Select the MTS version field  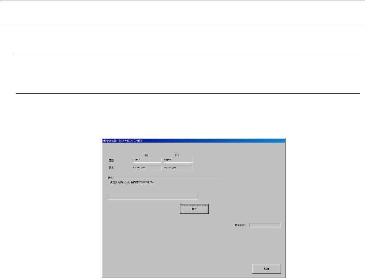click(x=178, y=168)
